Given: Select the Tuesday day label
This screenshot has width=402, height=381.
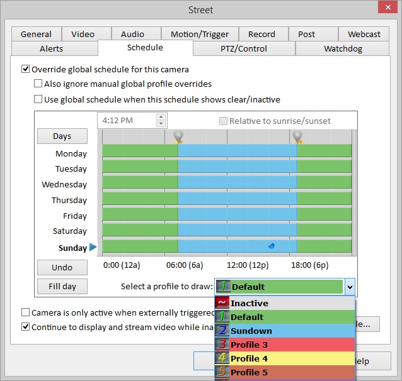Looking at the screenshot, I should pos(71,169).
